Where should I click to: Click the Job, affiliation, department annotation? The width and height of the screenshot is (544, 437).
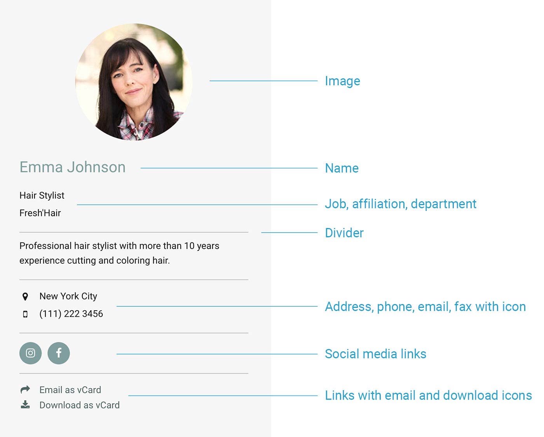point(401,204)
